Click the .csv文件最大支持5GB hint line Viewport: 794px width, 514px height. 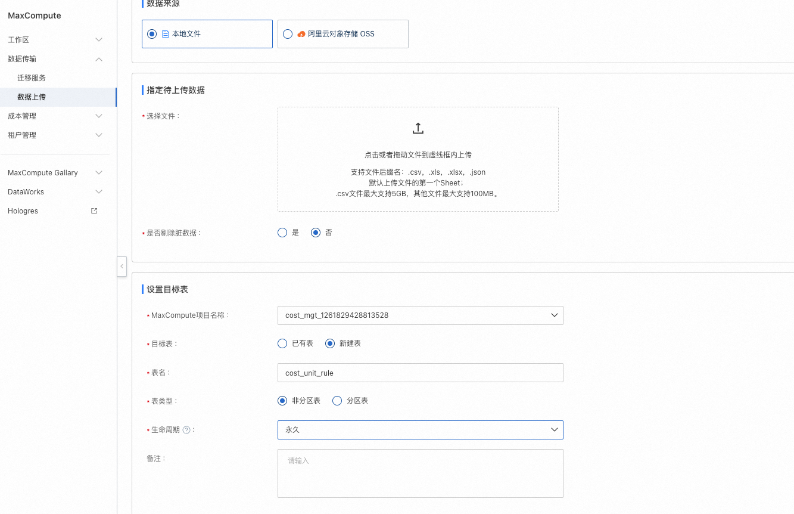[418, 194]
